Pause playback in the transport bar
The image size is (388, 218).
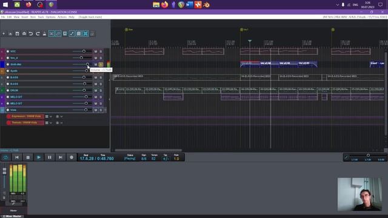(x=50, y=157)
